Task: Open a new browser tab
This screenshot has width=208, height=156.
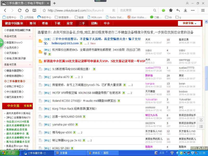Action: (x=54, y=3)
